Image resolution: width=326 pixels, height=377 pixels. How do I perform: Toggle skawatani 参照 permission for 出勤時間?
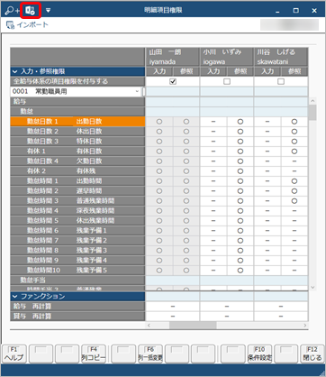(x=294, y=181)
